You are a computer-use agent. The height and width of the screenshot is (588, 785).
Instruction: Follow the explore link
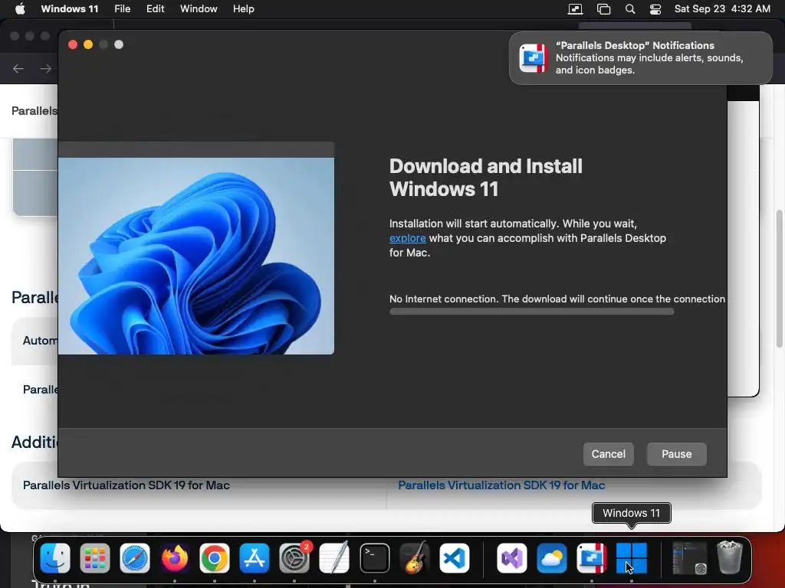pos(408,238)
